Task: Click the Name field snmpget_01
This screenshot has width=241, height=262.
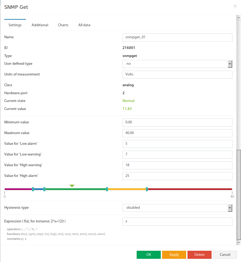Action: point(177,37)
